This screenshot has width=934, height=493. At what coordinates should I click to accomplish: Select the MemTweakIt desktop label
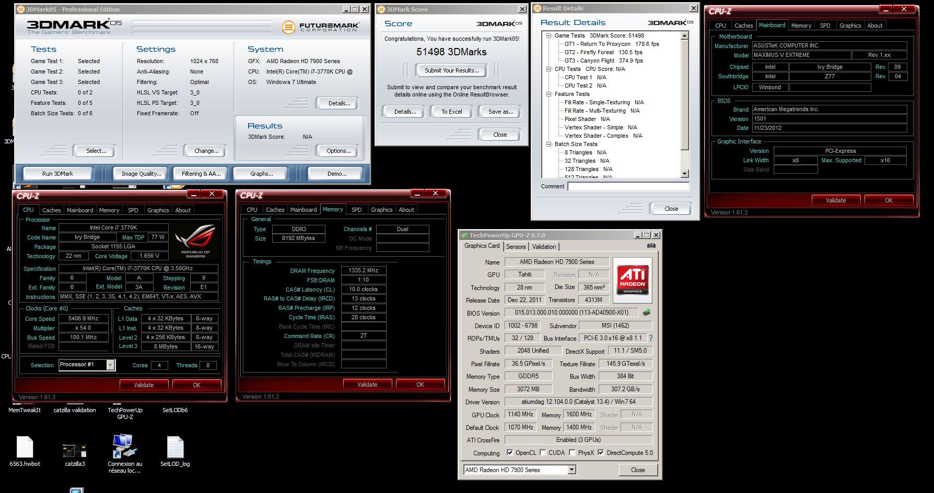(25, 410)
